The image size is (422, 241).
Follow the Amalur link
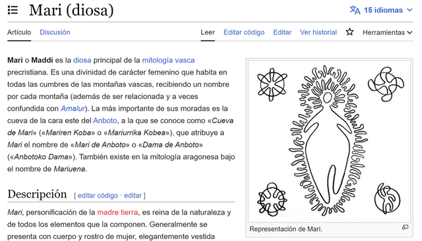(x=73, y=109)
